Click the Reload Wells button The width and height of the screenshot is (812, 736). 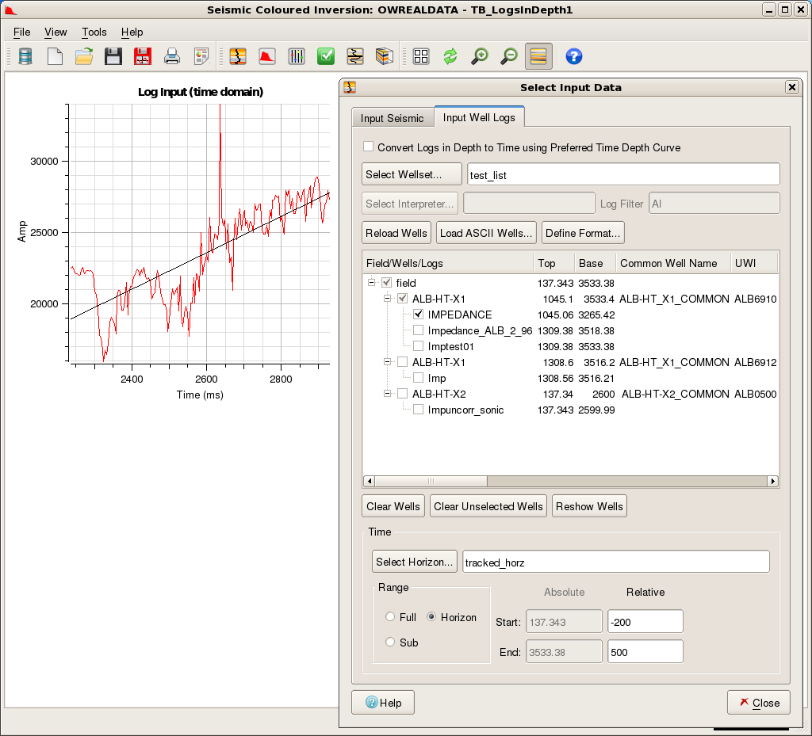click(x=396, y=233)
